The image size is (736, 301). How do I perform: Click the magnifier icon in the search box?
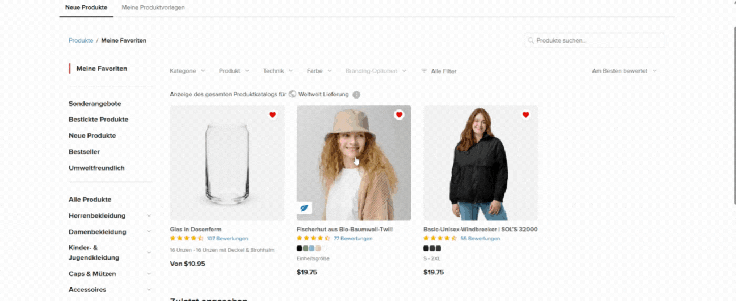pos(531,41)
